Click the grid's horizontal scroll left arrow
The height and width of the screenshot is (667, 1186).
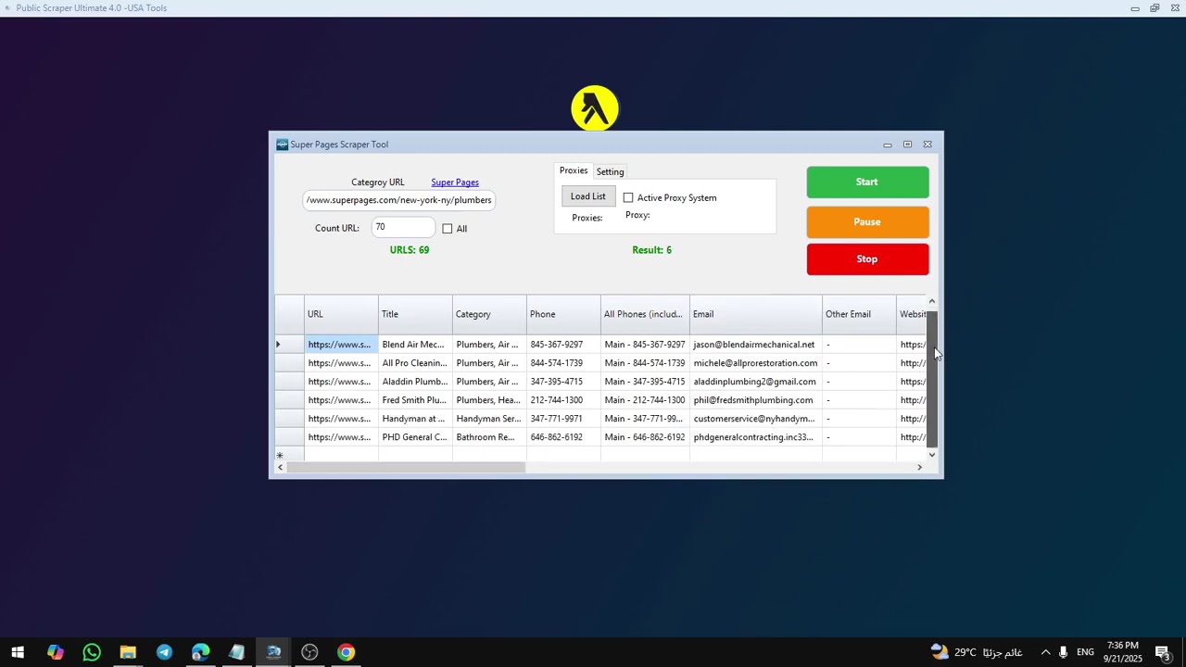pos(280,467)
